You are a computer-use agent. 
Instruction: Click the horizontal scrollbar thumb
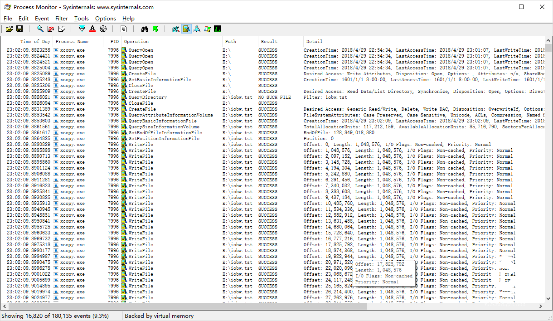(x=188, y=306)
